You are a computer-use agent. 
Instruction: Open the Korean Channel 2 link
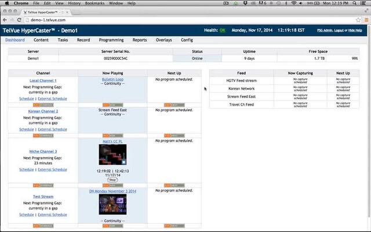[43, 111]
